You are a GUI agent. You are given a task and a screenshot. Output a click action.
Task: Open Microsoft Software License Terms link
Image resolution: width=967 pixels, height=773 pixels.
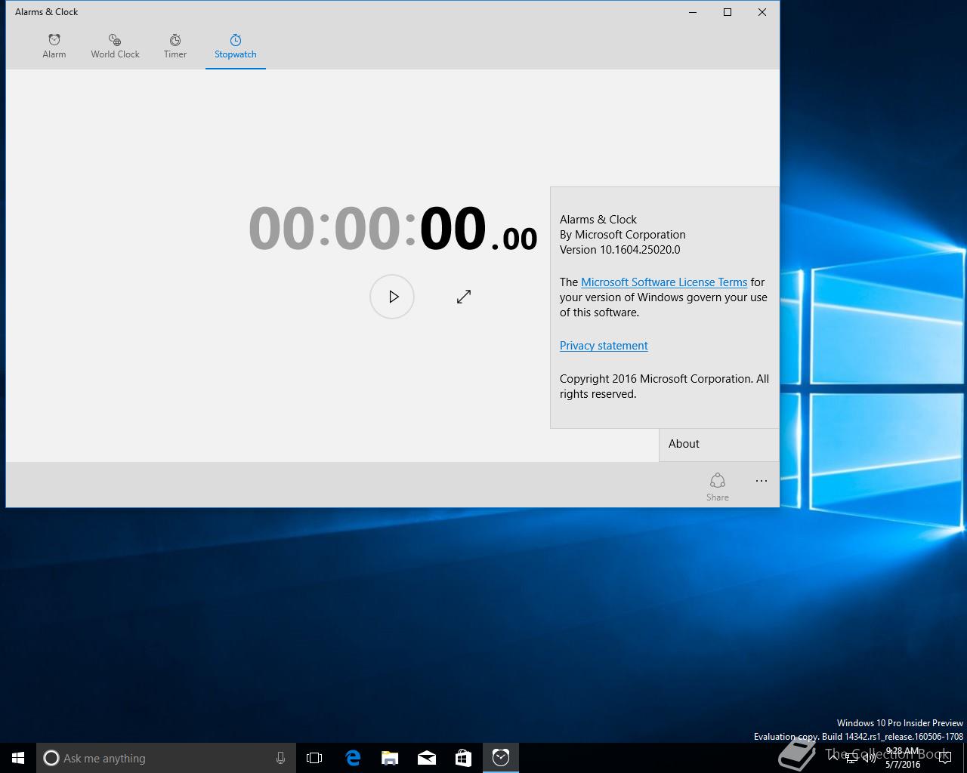click(664, 282)
